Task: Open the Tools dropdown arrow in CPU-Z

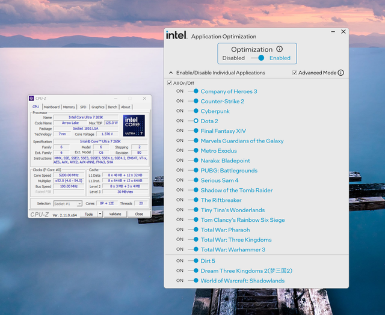Action: coord(100,214)
